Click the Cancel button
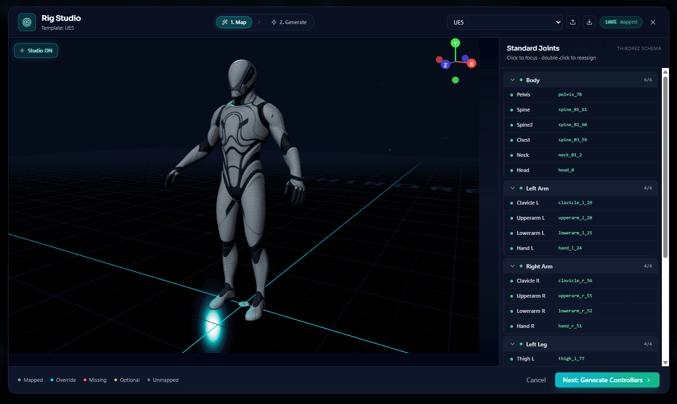 (x=536, y=380)
